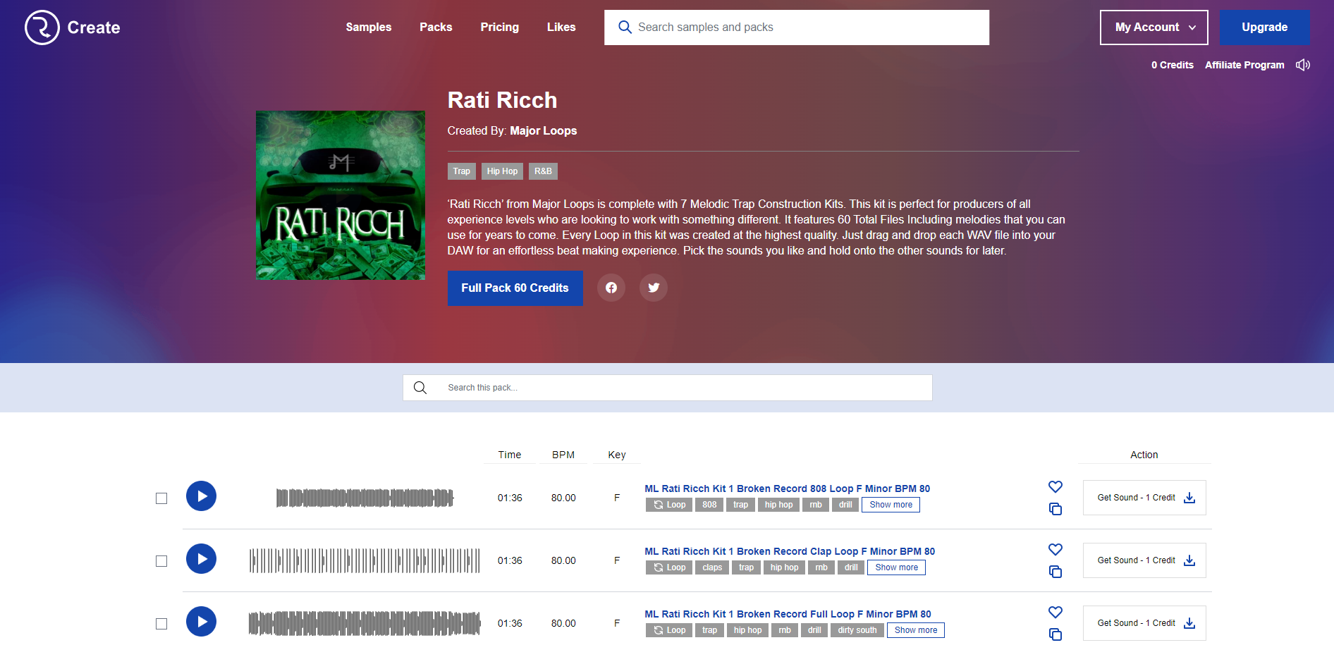Check the checkbox next to the 808 Loop
This screenshot has width=1334, height=645.
161,498
